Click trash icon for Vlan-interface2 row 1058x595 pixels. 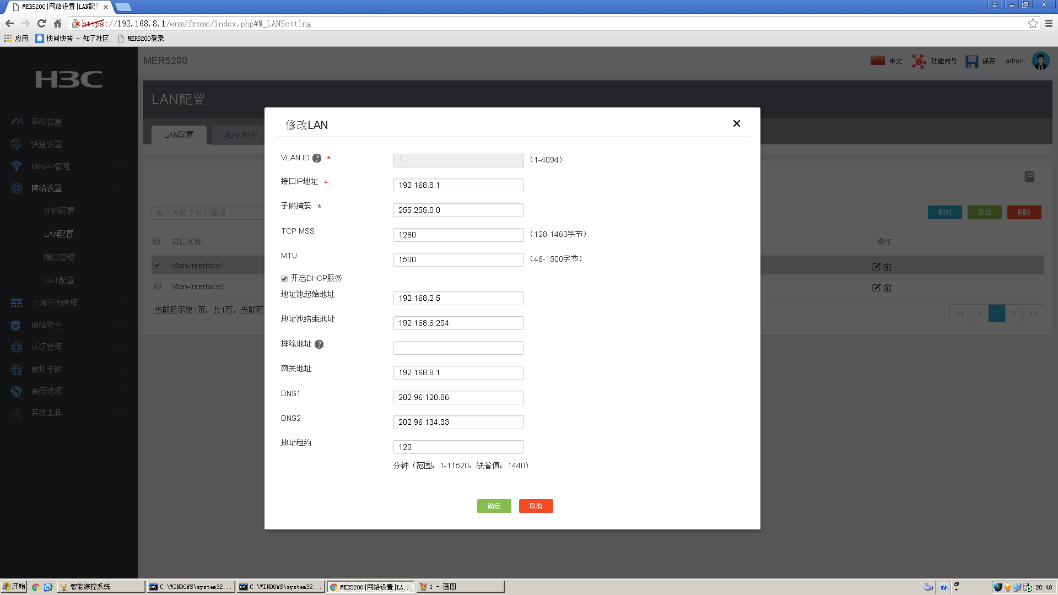(888, 288)
